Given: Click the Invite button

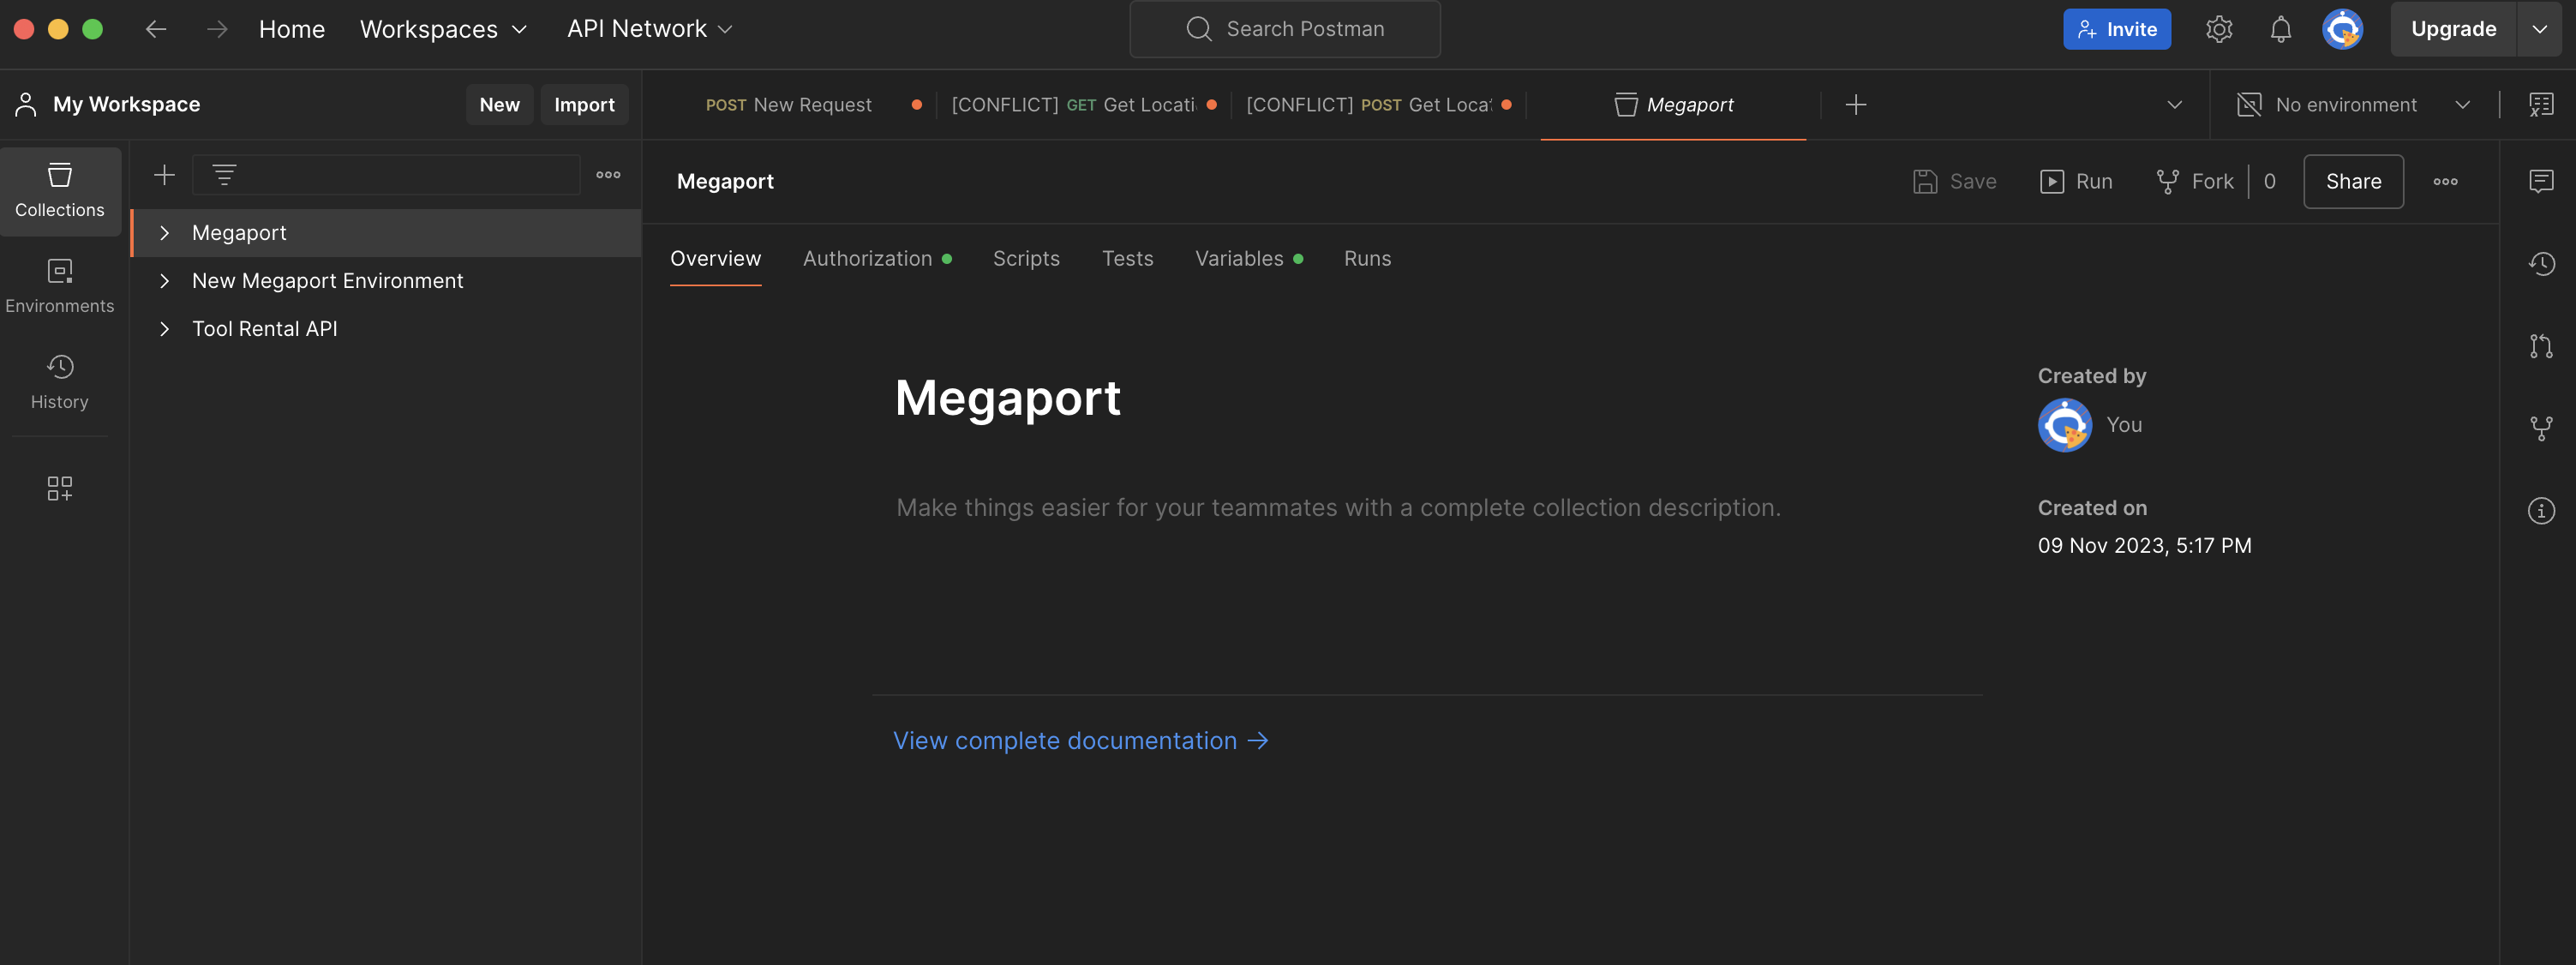Looking at the screenshot, I should [2116, 29].
